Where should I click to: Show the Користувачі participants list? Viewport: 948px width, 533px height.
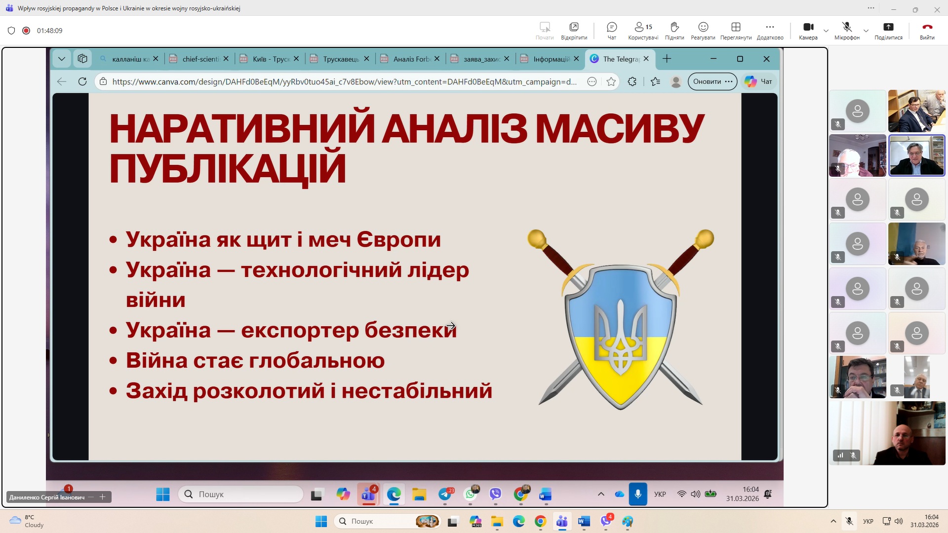(x=643, y=31)
